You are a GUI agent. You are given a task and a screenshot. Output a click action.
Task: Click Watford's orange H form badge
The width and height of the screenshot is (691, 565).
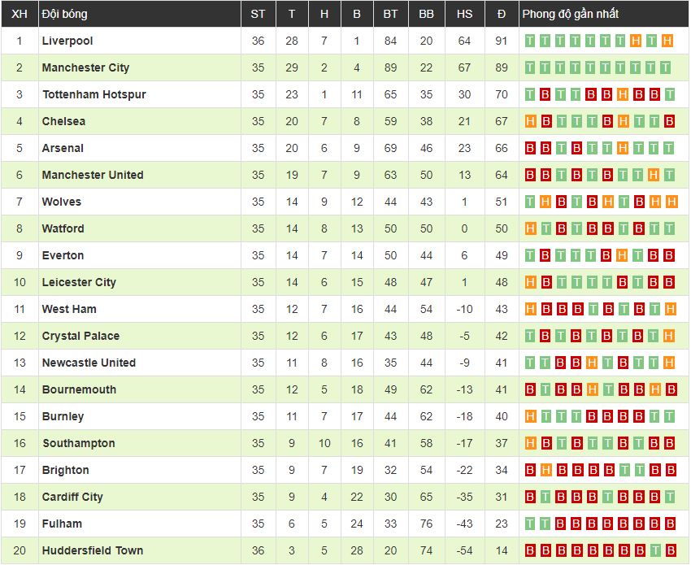[531, 228]
